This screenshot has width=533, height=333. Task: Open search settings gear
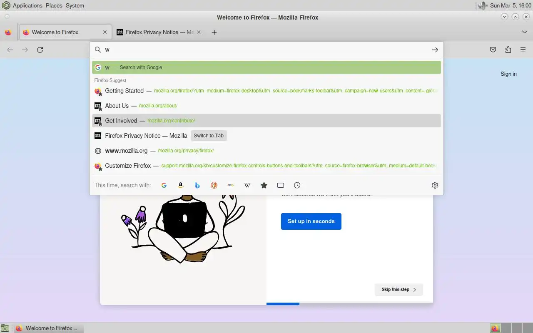click(x=435, y=185)
